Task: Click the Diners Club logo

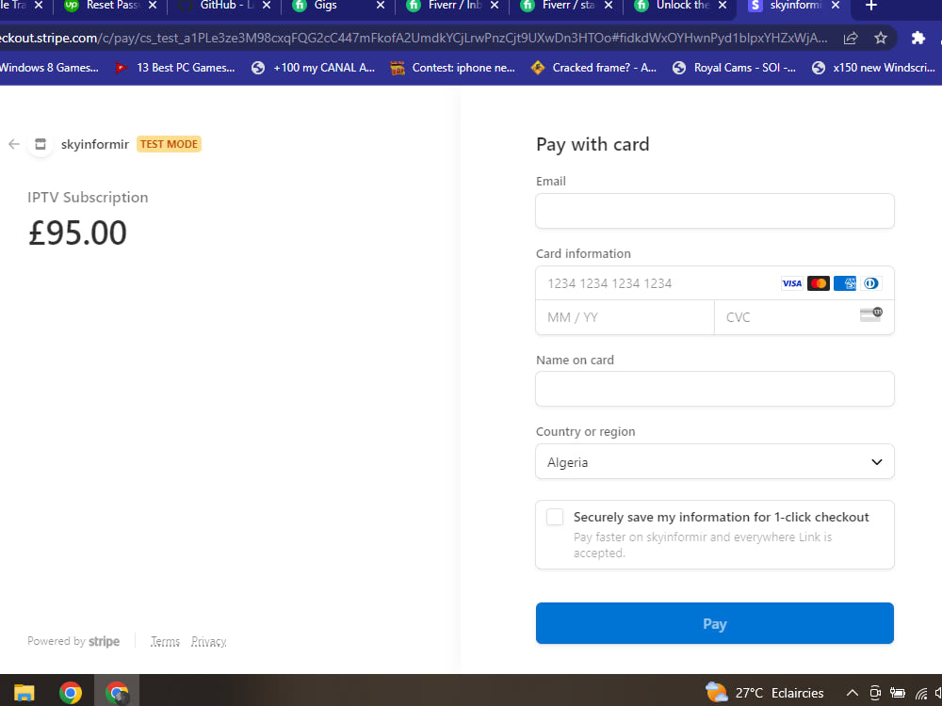Action: pyautogui.click(x=870, y=283)
